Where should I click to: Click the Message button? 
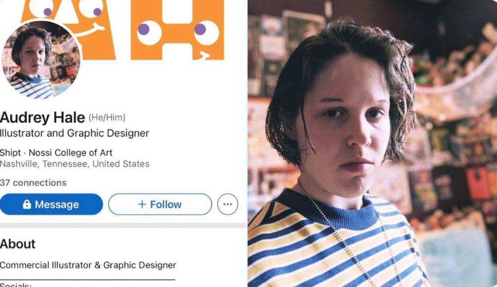click(x=51, y=204)
